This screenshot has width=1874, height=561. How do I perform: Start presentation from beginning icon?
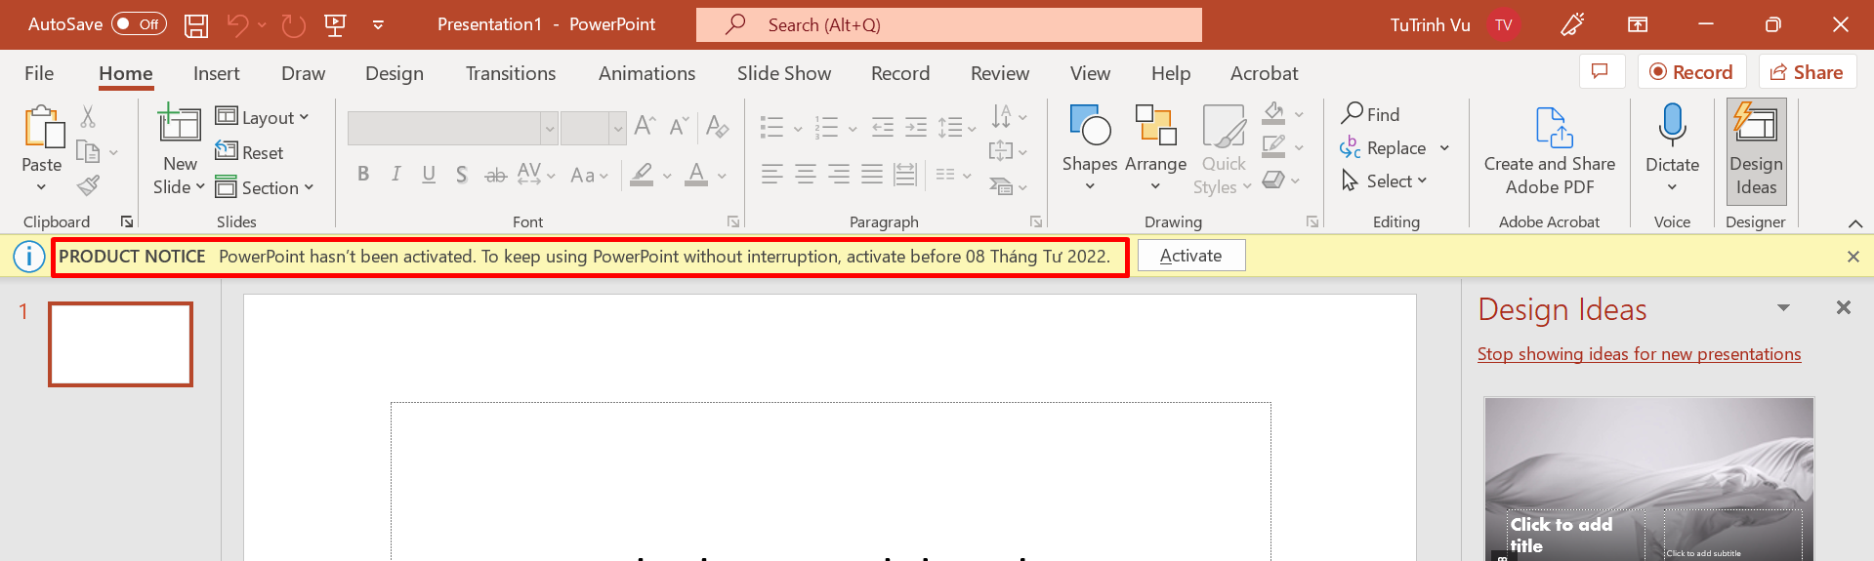pos(335,25)
